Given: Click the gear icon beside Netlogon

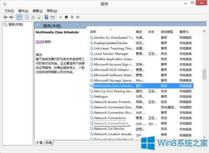Looking at the screenshot, I should click(92, 97).
